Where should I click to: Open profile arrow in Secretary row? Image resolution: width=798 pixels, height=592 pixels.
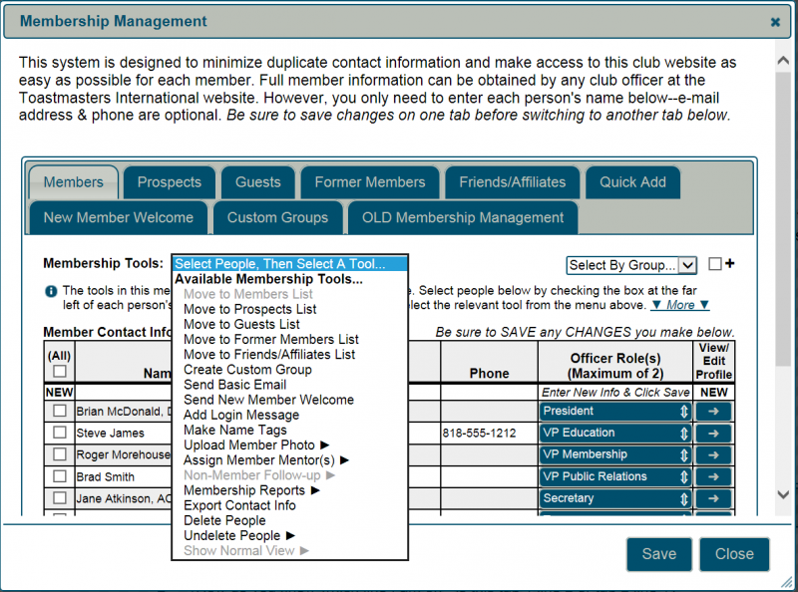(x=713, y=498)
